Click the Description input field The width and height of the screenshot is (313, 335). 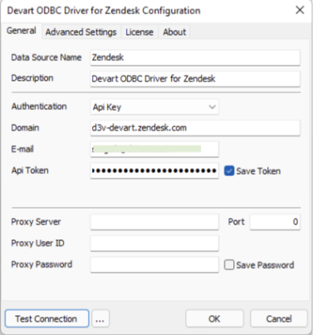pyautogui.click(x=195, y=79)
